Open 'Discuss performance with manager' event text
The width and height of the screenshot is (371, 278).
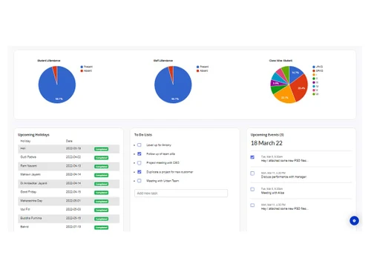coord(283,177)
